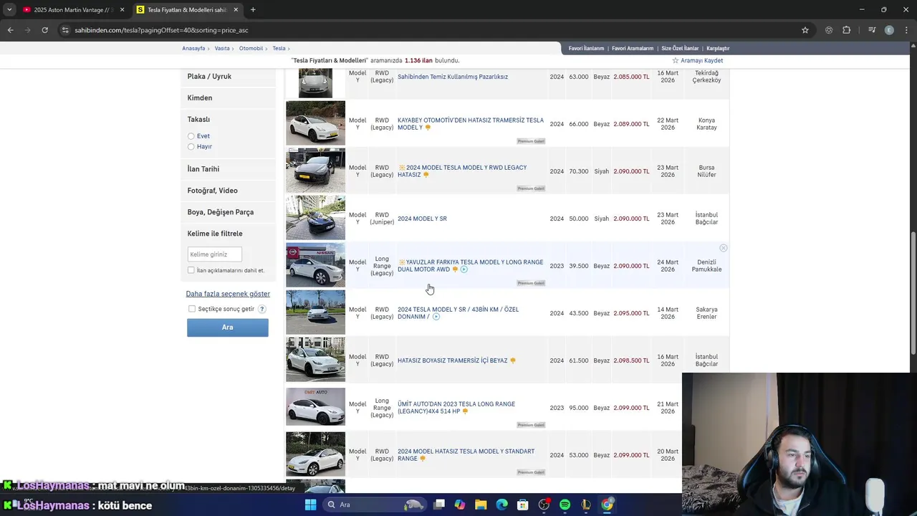Bookmark this page with the star icon

click(805, 30)
